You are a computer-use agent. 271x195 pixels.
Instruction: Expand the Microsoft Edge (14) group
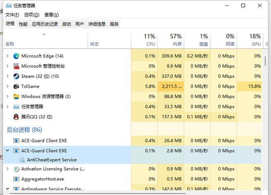[x=7, y=56]
